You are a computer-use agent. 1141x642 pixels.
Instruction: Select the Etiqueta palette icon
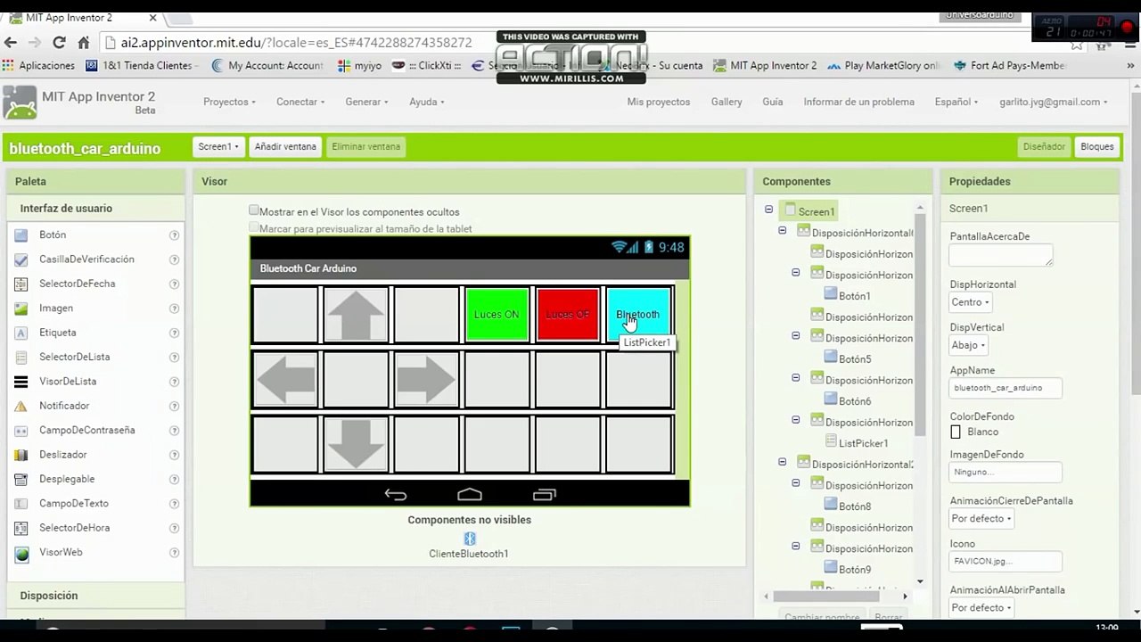pyautogui.click(x=21, y=333)
